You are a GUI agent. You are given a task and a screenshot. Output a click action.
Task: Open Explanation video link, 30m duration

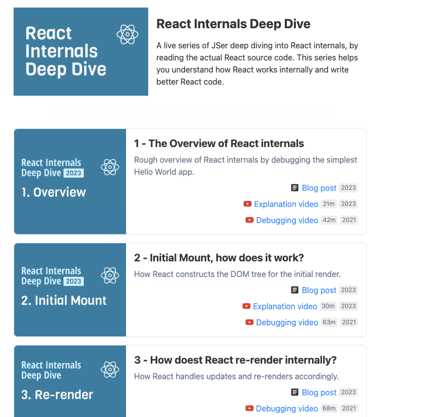coord(285,306)
